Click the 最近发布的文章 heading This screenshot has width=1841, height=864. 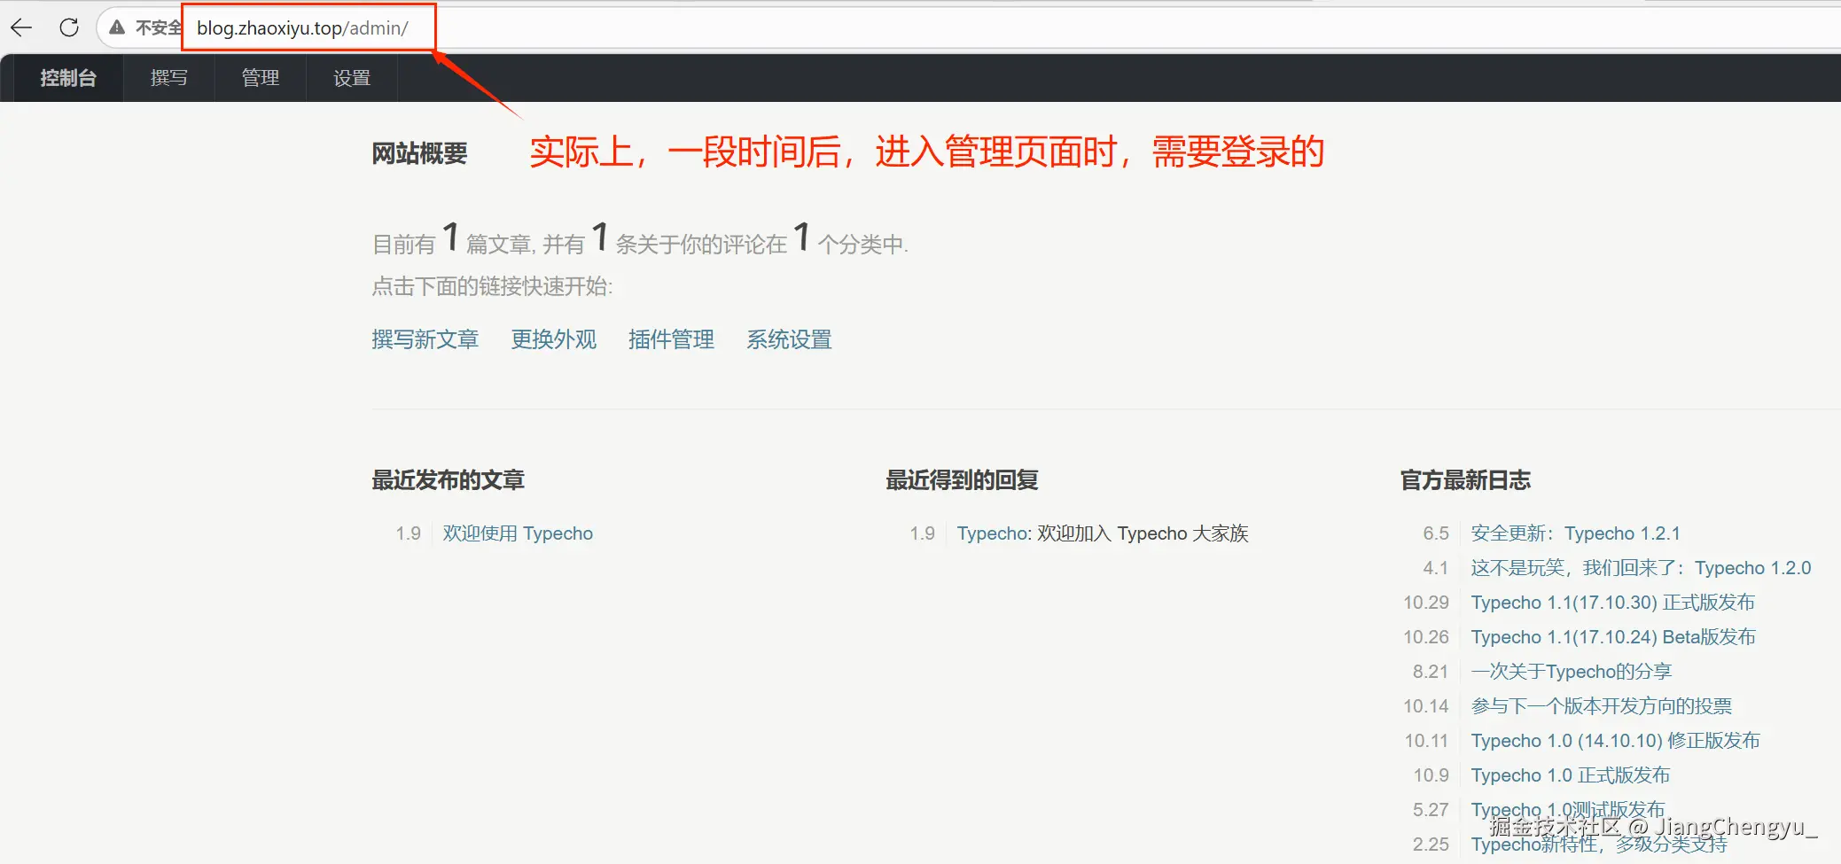[449, 480]
